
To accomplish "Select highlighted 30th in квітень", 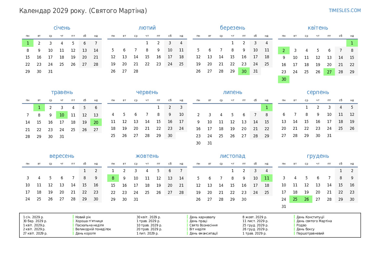I will pos(283,79).
